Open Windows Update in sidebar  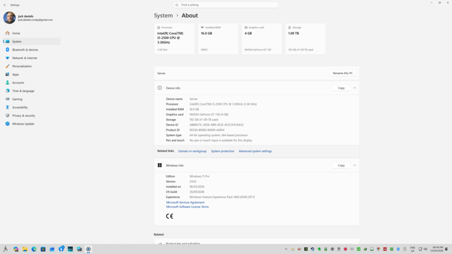point(23,124)
